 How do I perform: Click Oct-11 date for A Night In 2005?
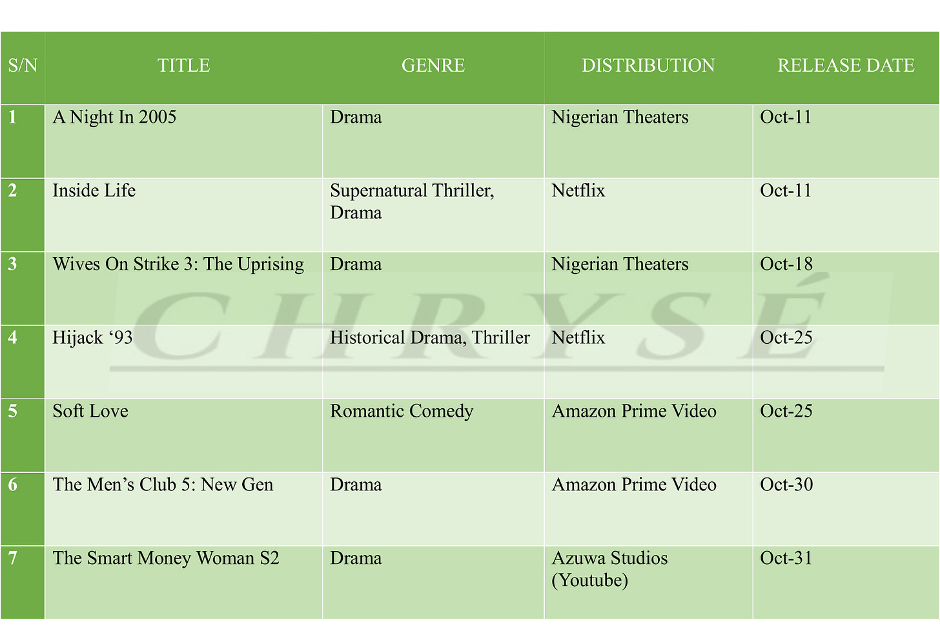pyautogui.click(x=786, y=117)
